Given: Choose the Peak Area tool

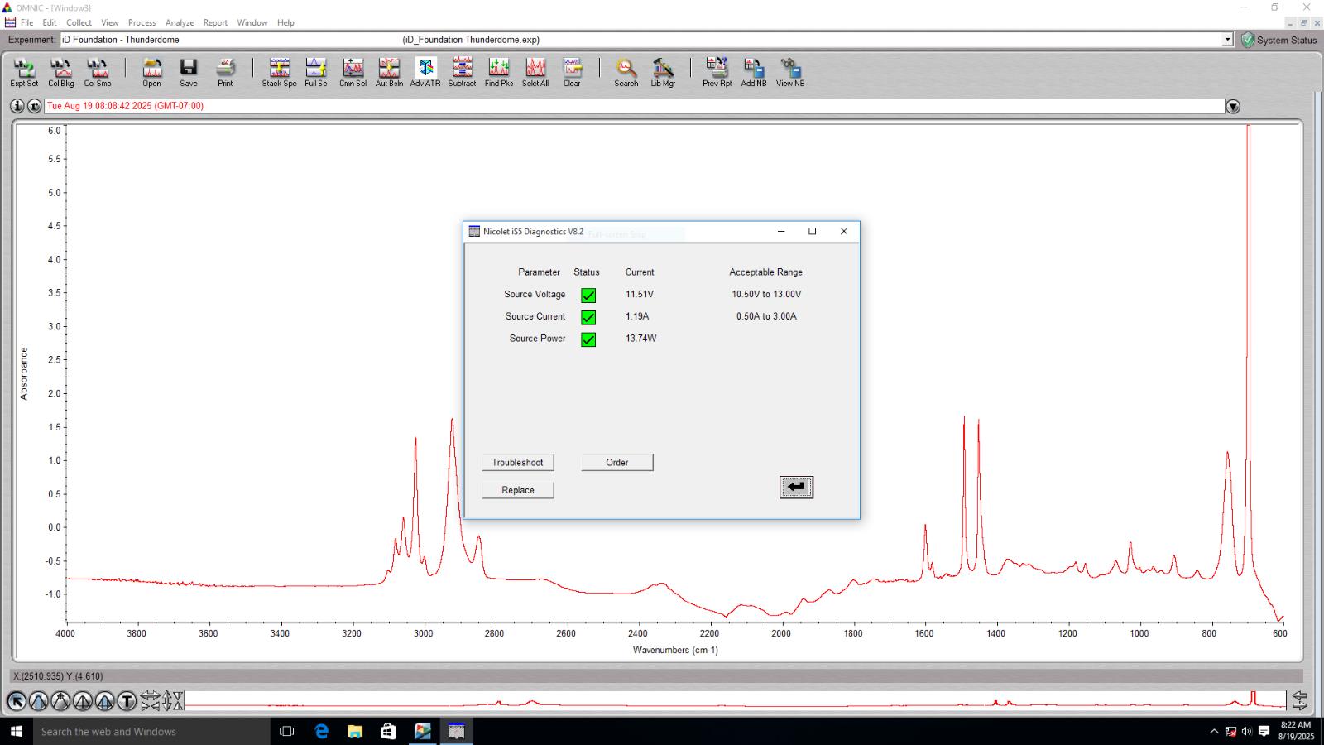Looking at the screenshot, I should [104, 702].
